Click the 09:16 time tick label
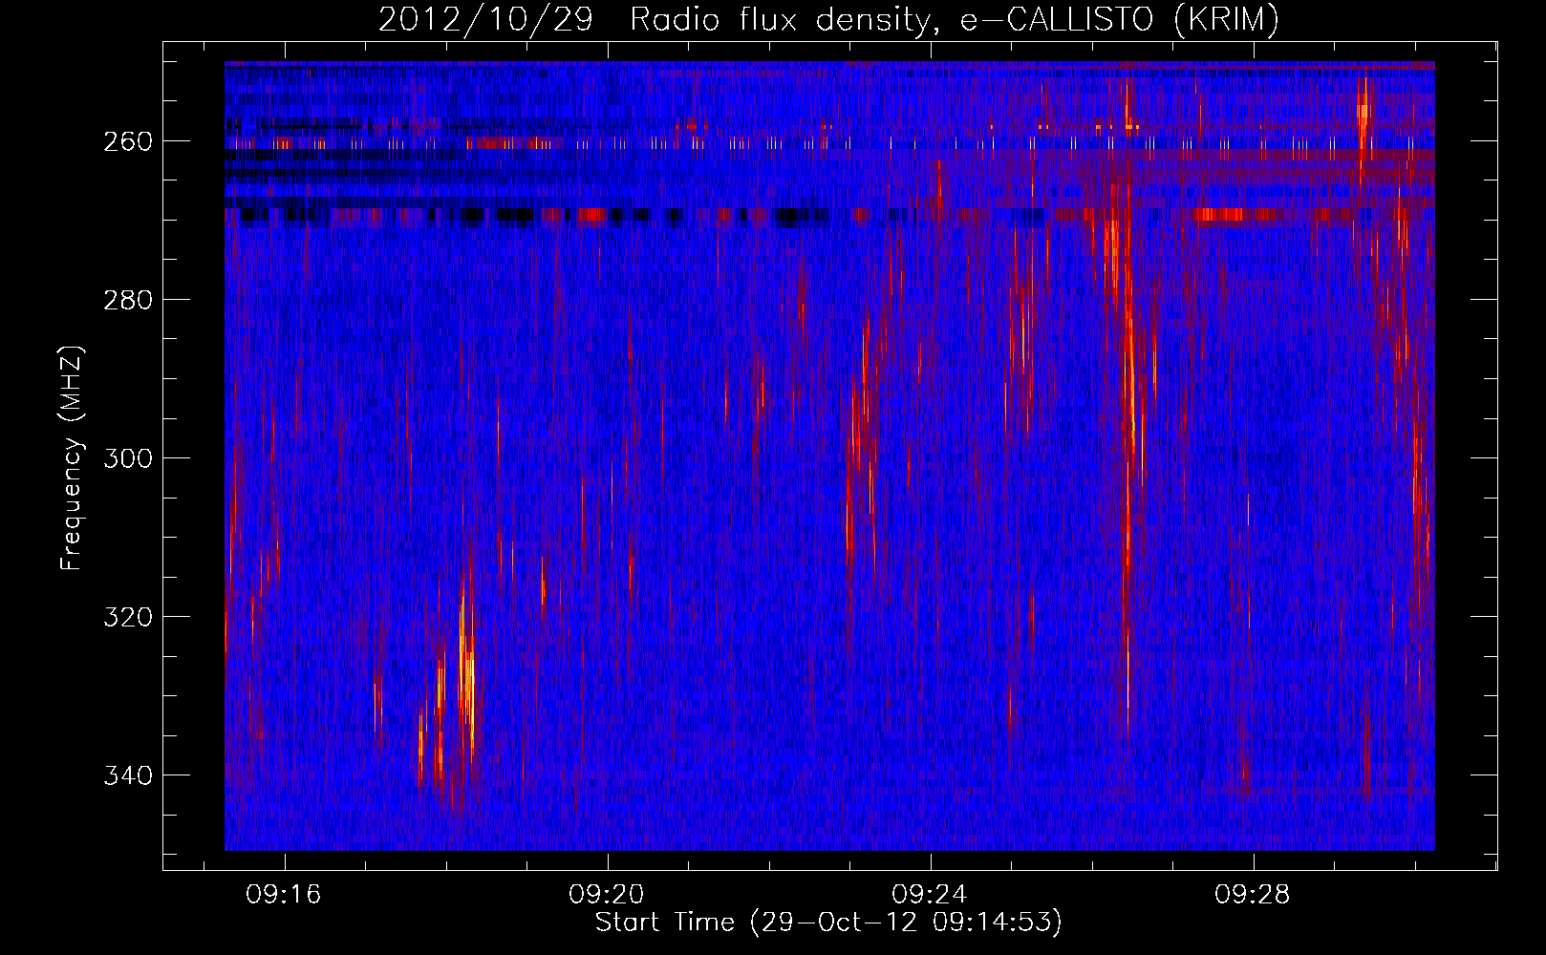This screenshot has height=955, width=1546. coord(284,895)
